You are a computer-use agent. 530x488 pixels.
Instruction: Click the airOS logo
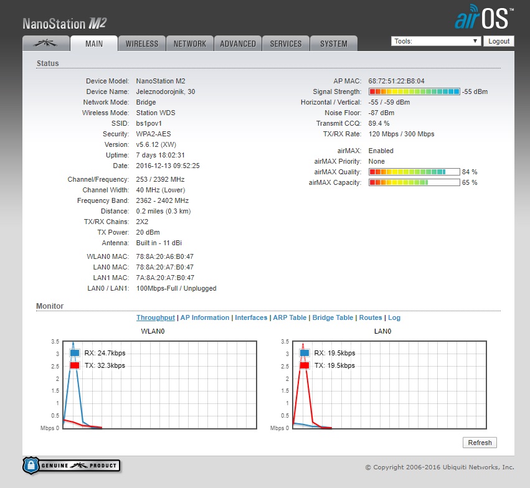484,17
